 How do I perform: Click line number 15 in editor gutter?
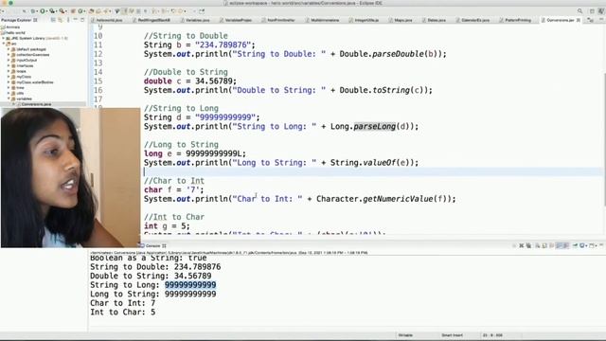98,81
